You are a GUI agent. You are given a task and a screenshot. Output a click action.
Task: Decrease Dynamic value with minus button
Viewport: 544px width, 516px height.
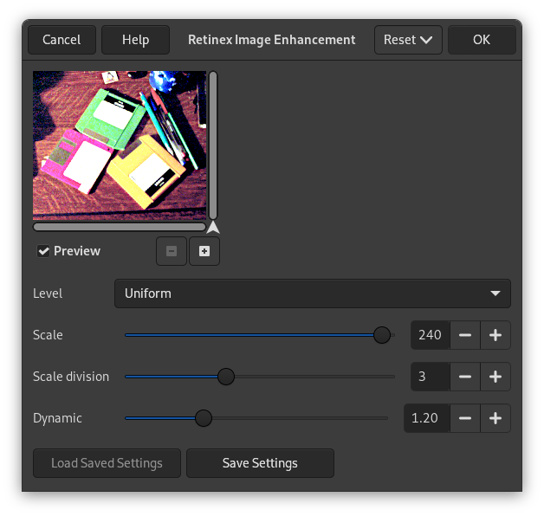point(465,418)
